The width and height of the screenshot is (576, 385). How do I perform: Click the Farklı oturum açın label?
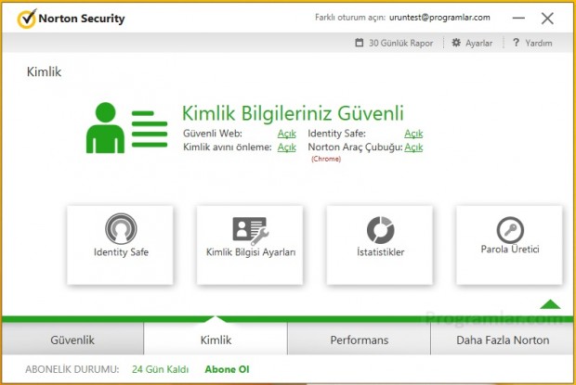pos(350,18)
